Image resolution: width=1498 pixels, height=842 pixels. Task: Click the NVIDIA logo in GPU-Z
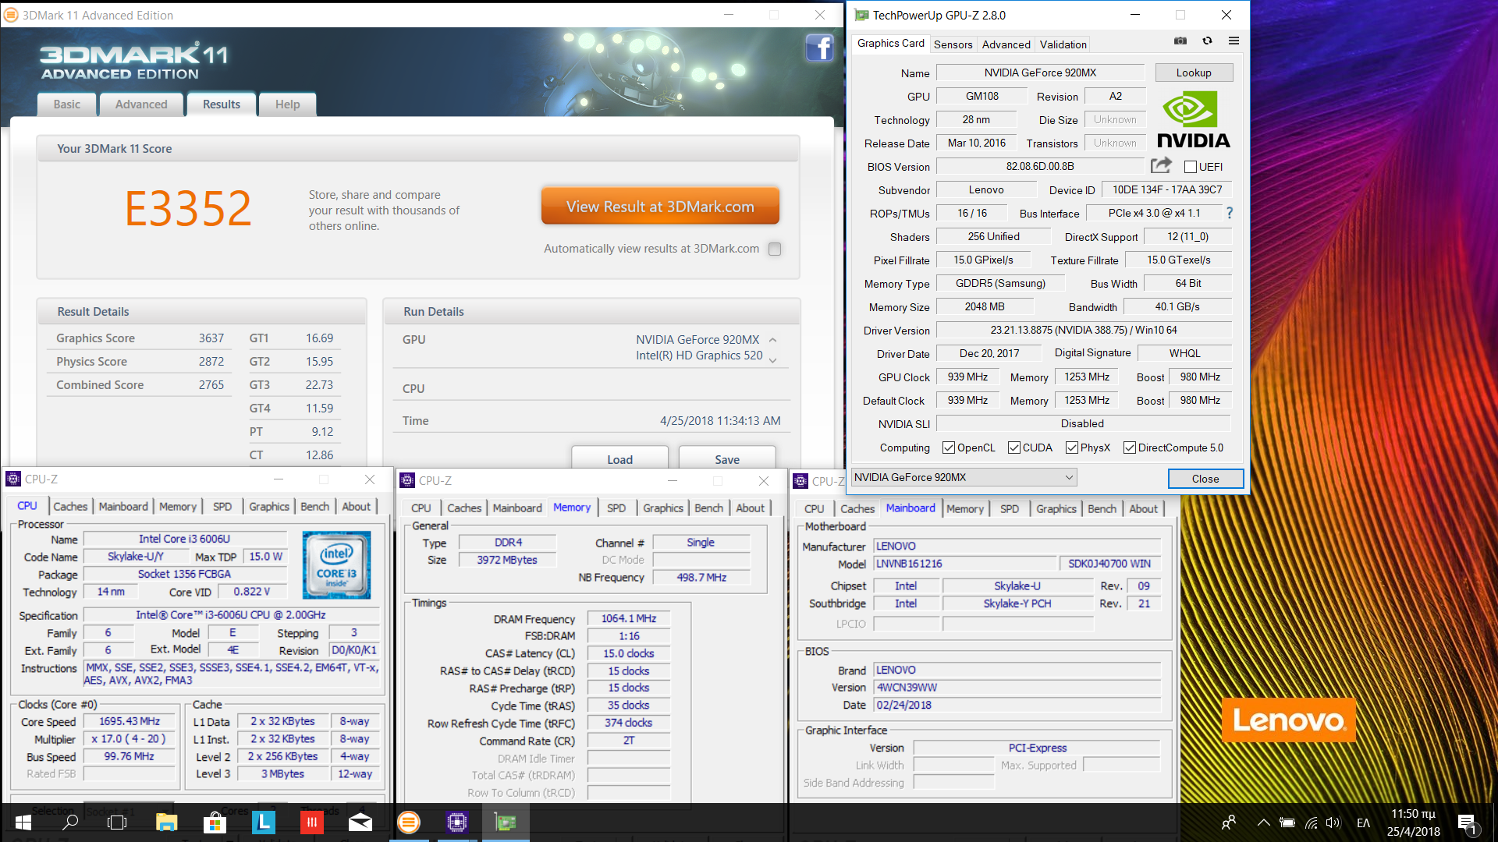tap(1193, 120)
